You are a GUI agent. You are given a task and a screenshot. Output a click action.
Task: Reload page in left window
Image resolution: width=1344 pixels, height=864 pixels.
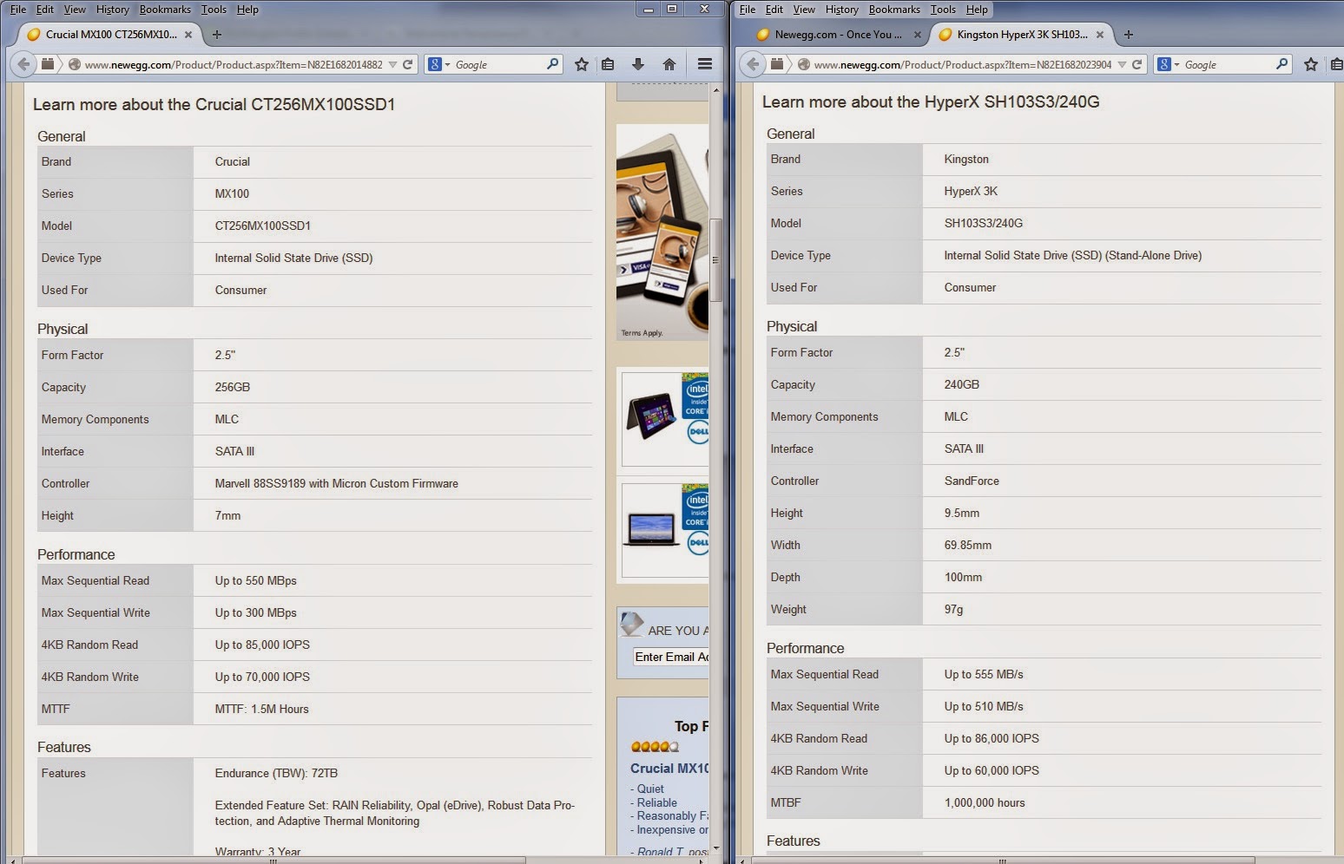[x=407, y=64]
